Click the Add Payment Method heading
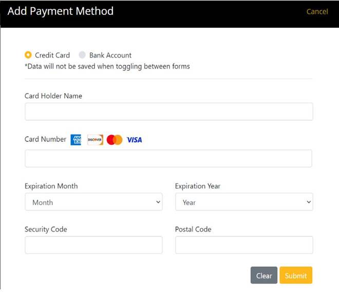Image resolution: width=339 pixels, height=297 pixels. pyautogui.click(x=61, y=11)
